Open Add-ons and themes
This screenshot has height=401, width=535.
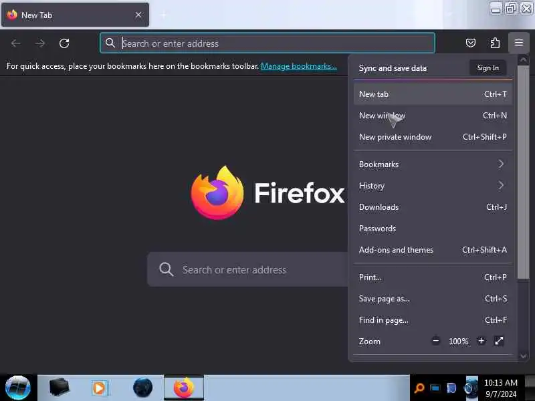(x=433, y=250)
